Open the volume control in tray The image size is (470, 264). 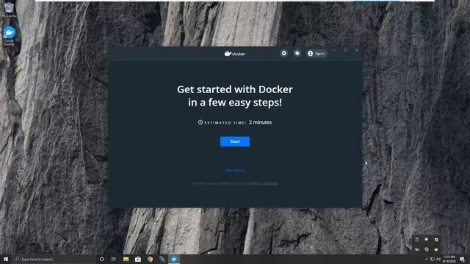coord(438,259)
